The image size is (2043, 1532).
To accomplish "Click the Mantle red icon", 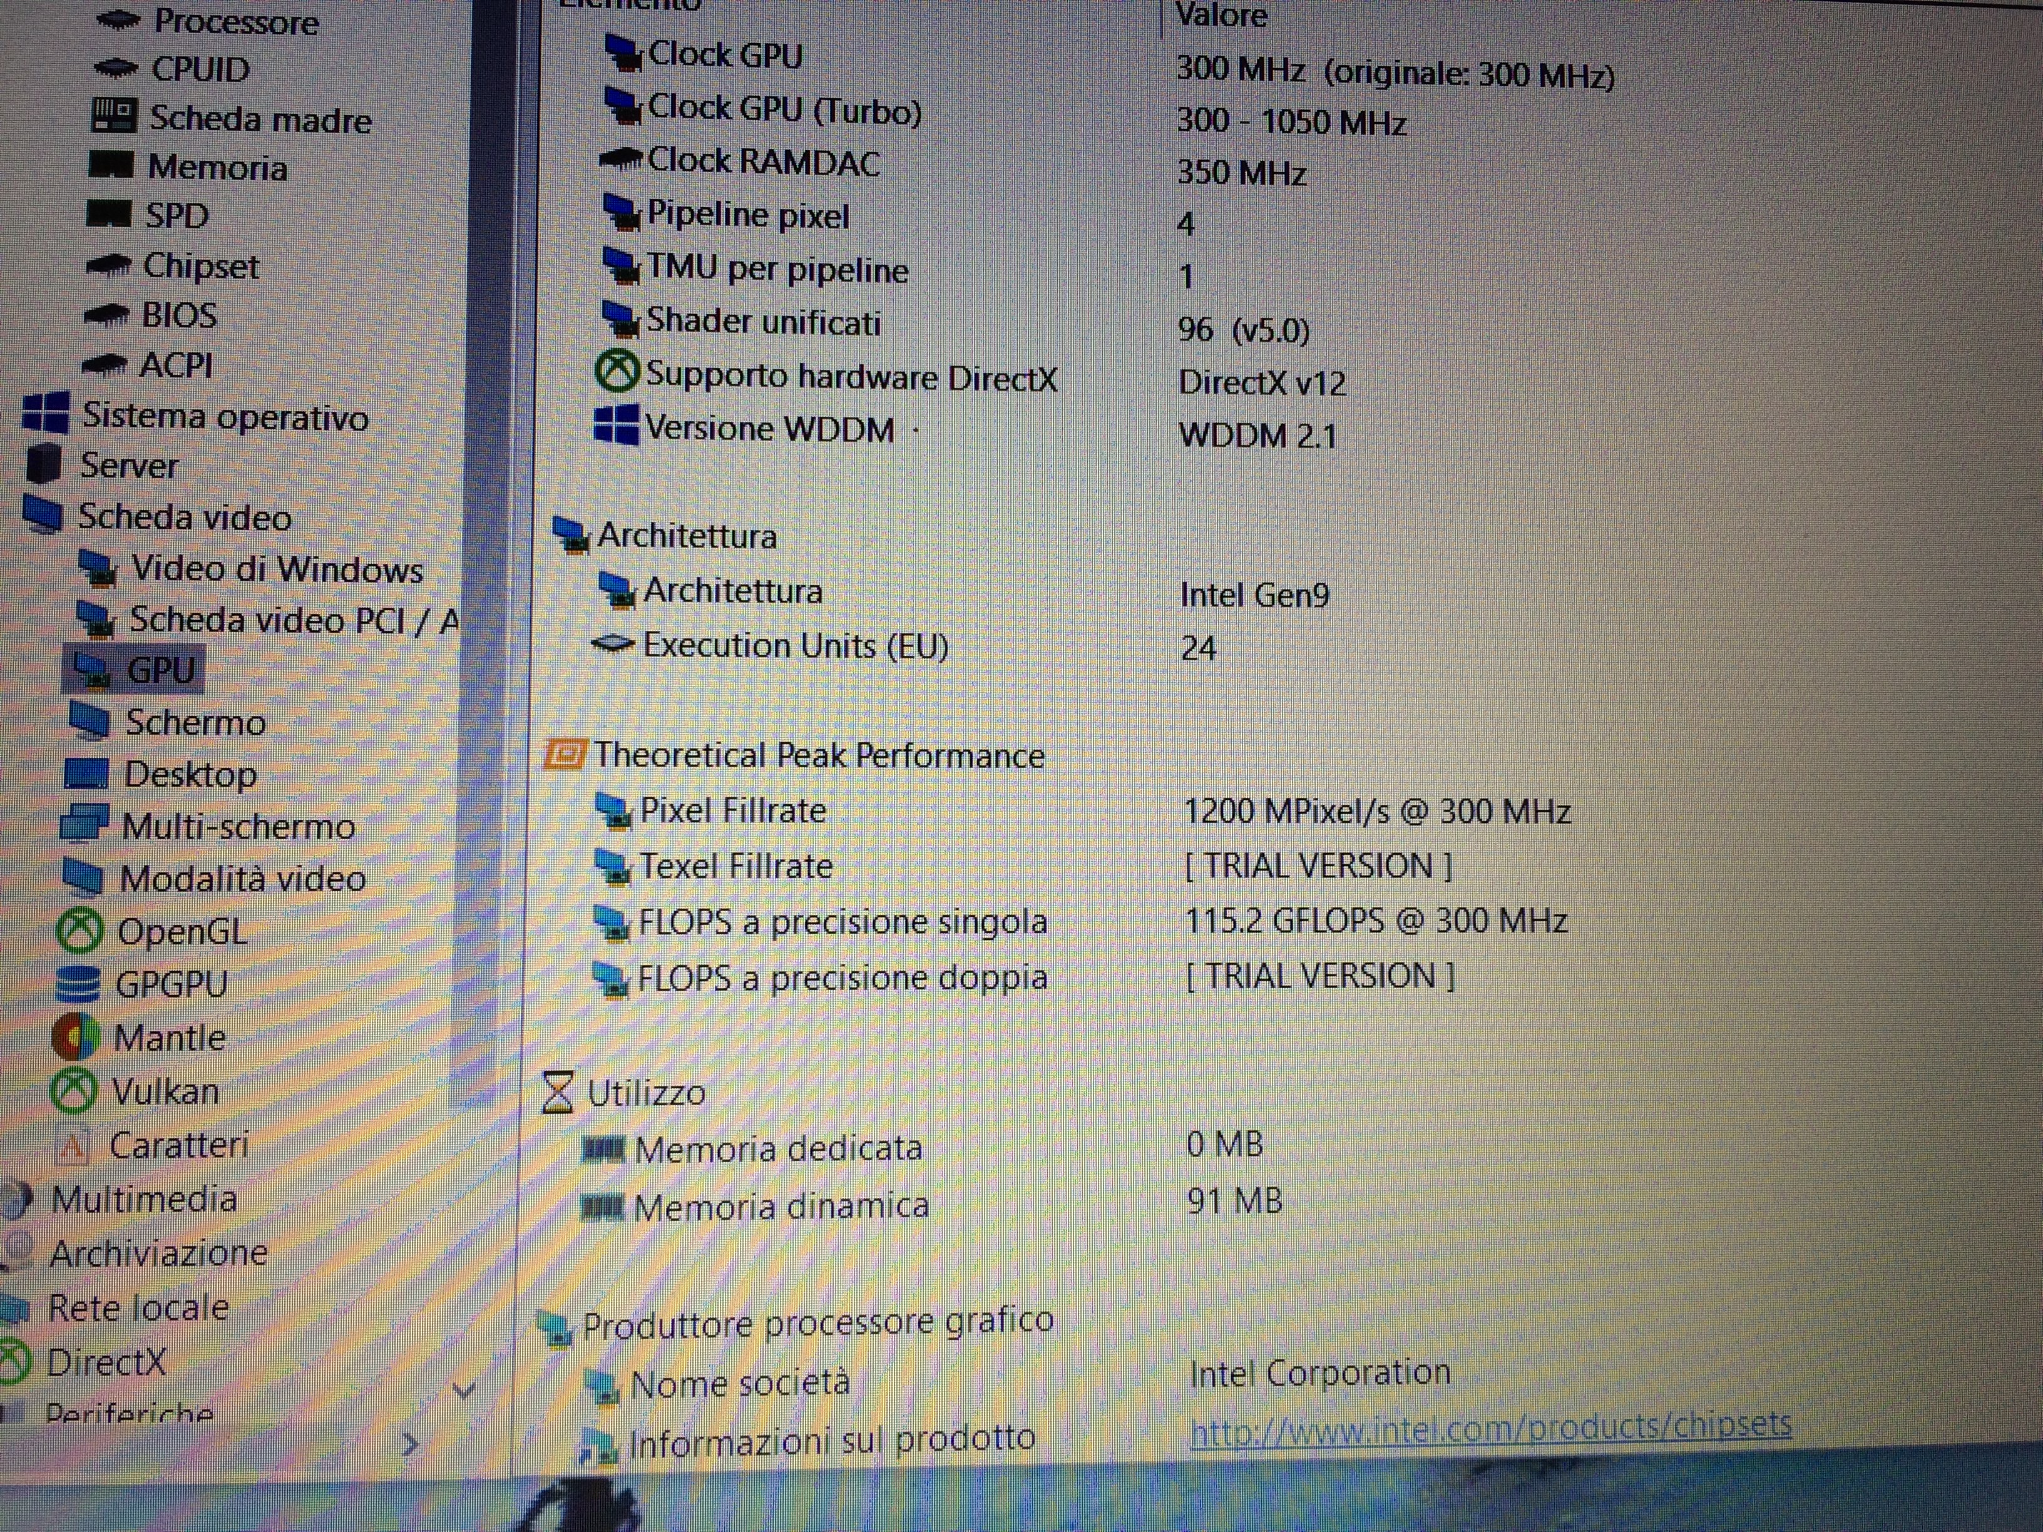I will point(75,1037).
